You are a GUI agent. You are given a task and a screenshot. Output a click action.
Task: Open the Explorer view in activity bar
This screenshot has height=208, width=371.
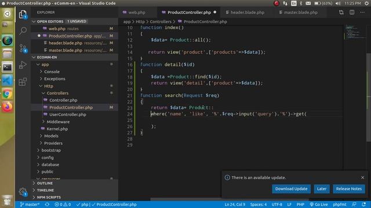coord(23,14)
